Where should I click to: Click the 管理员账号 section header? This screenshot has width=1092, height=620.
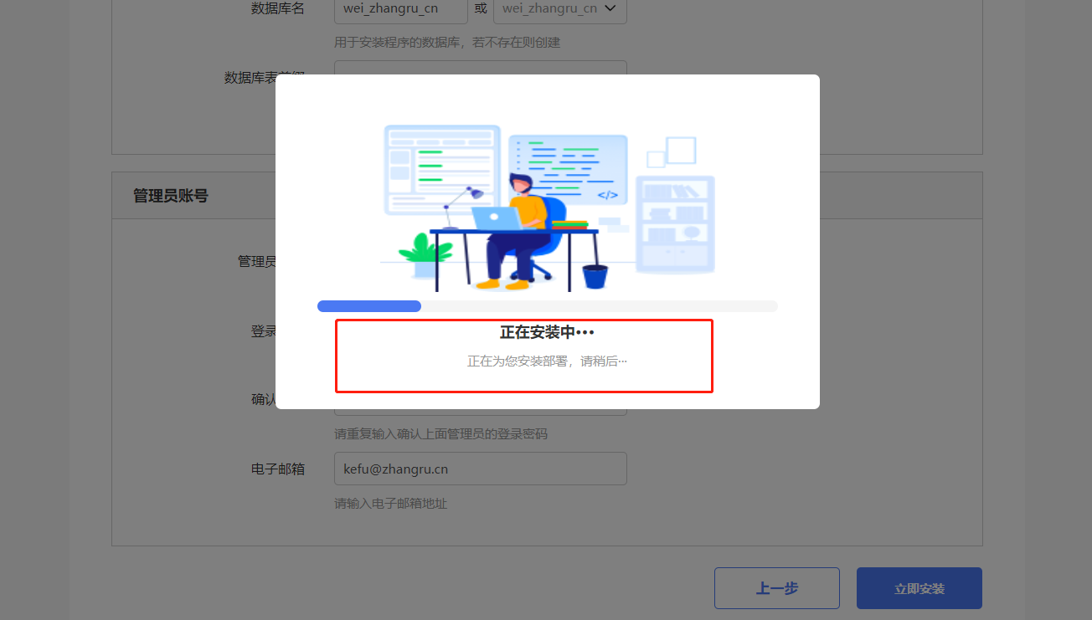(x=171, y=196)
